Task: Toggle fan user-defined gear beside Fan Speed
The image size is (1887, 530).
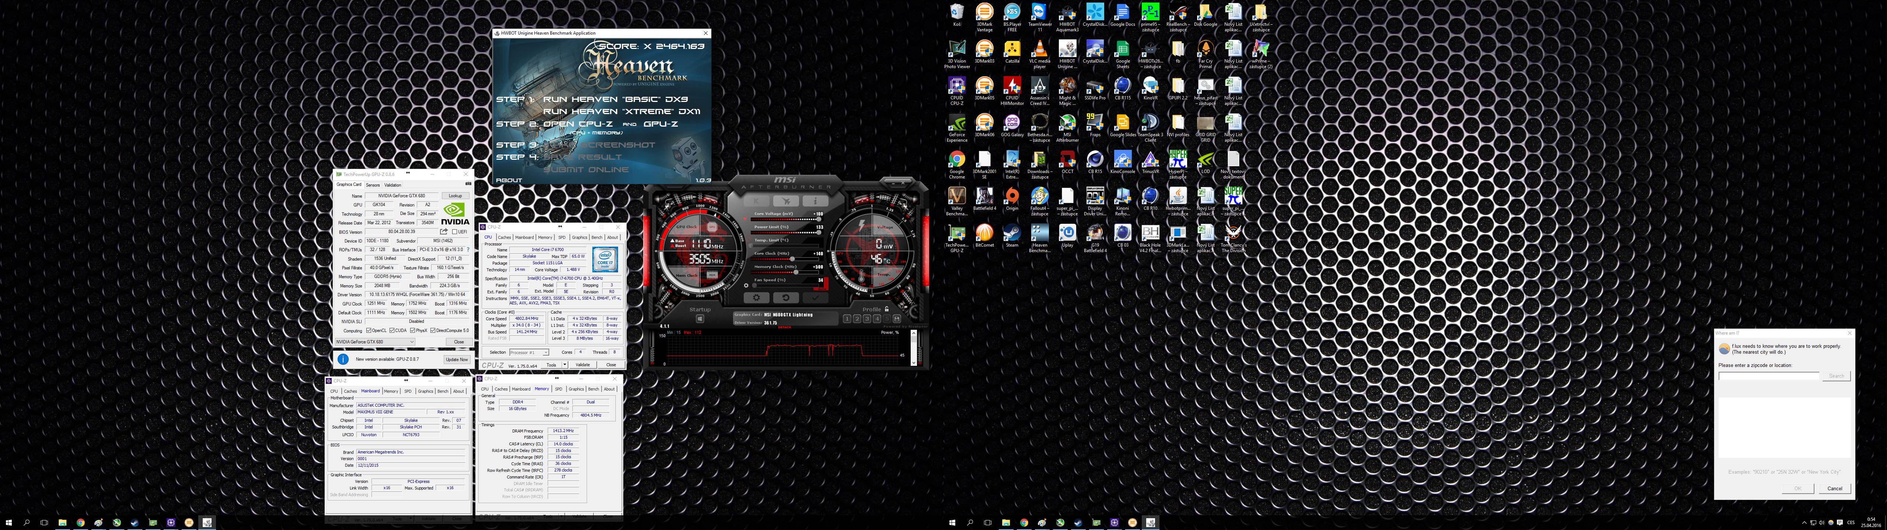Action: tap(746, 286)
